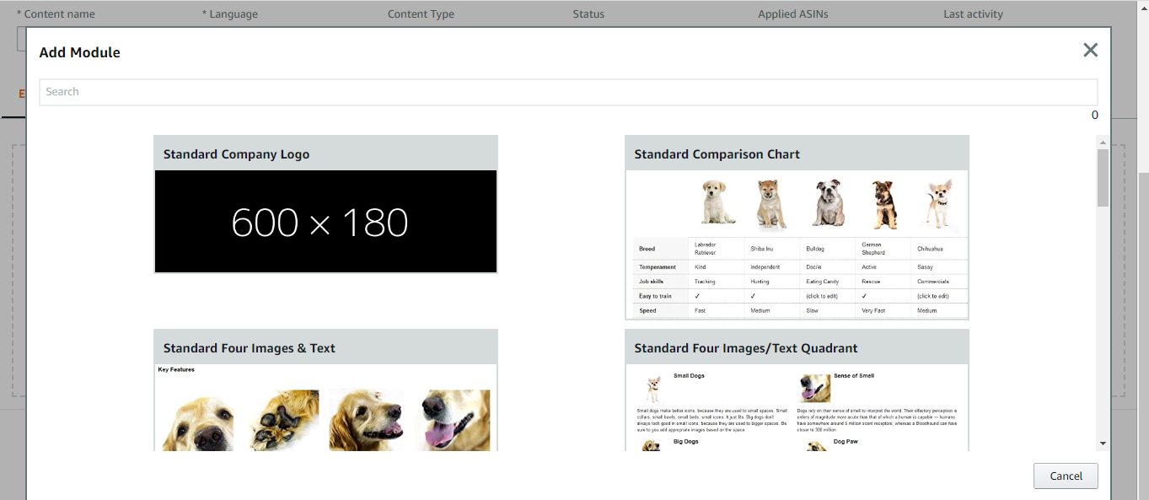The width and height of the screenshot is (1149, 500).
Task: Click the module Search field
Action: [x=567, y=92]
